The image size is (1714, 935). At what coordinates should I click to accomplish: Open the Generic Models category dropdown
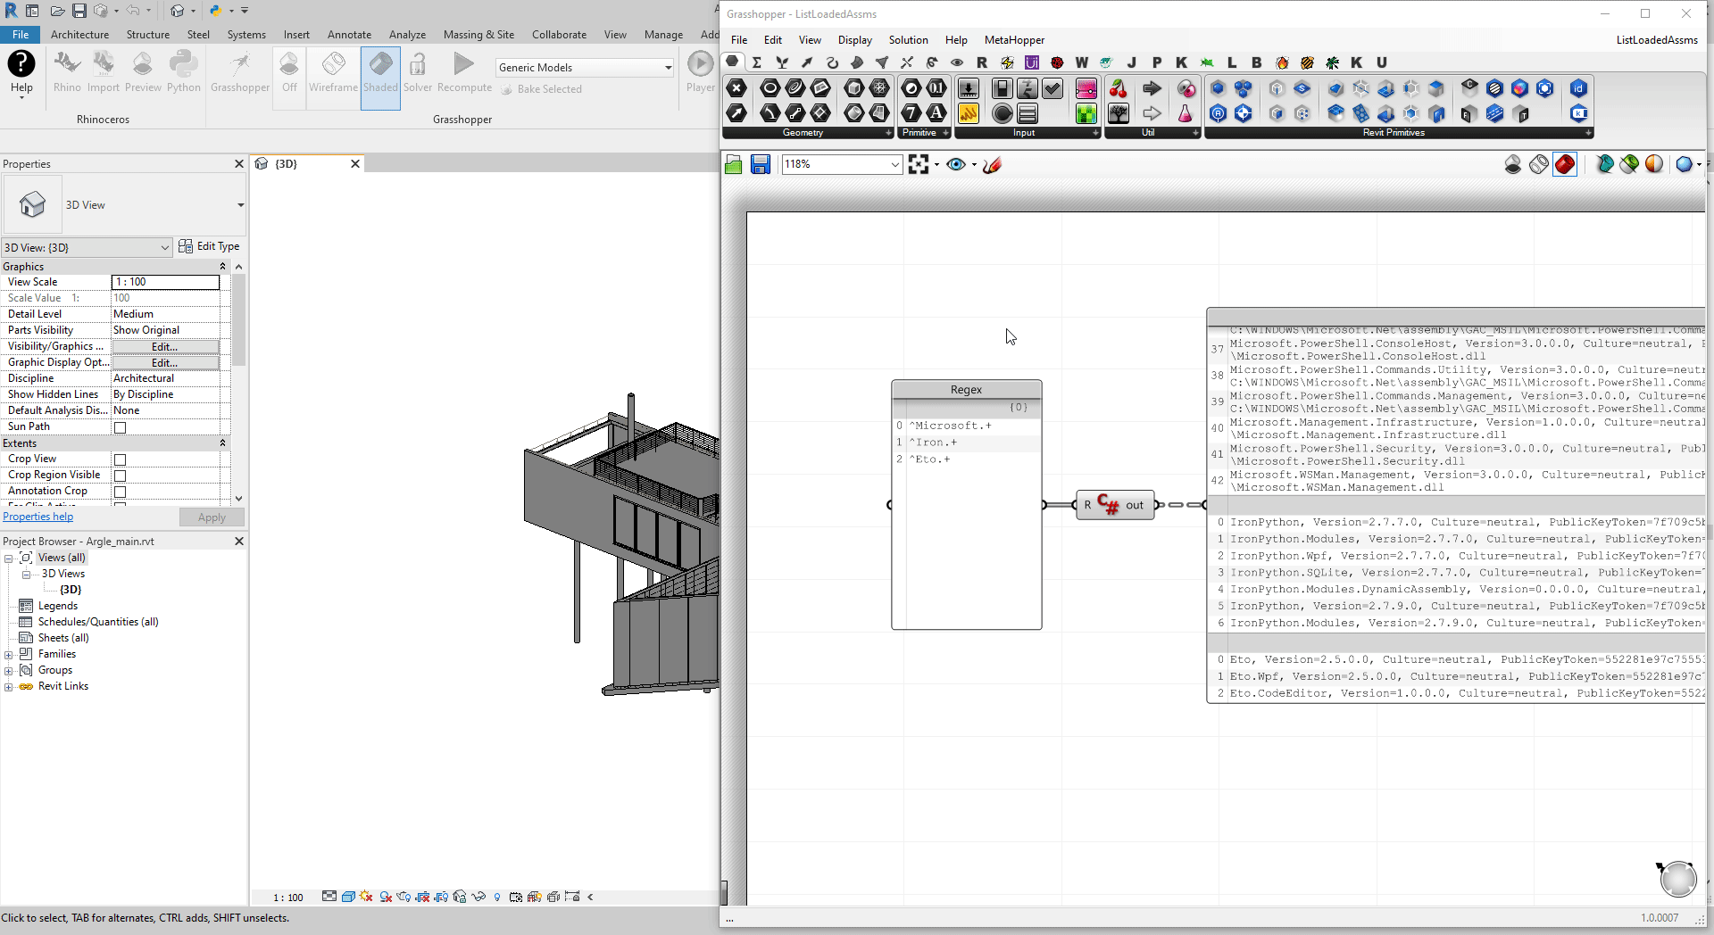coord(668,68)
